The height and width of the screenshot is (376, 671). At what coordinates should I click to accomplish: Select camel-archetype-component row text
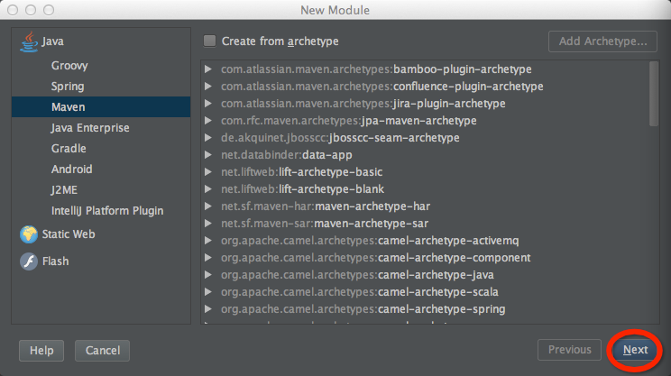pyautogui.click(x=376, y=258)
